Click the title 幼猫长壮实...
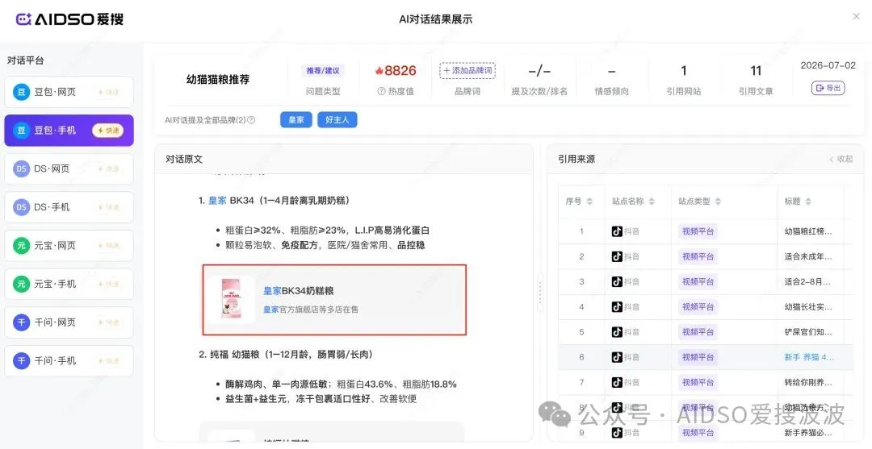 808,306
